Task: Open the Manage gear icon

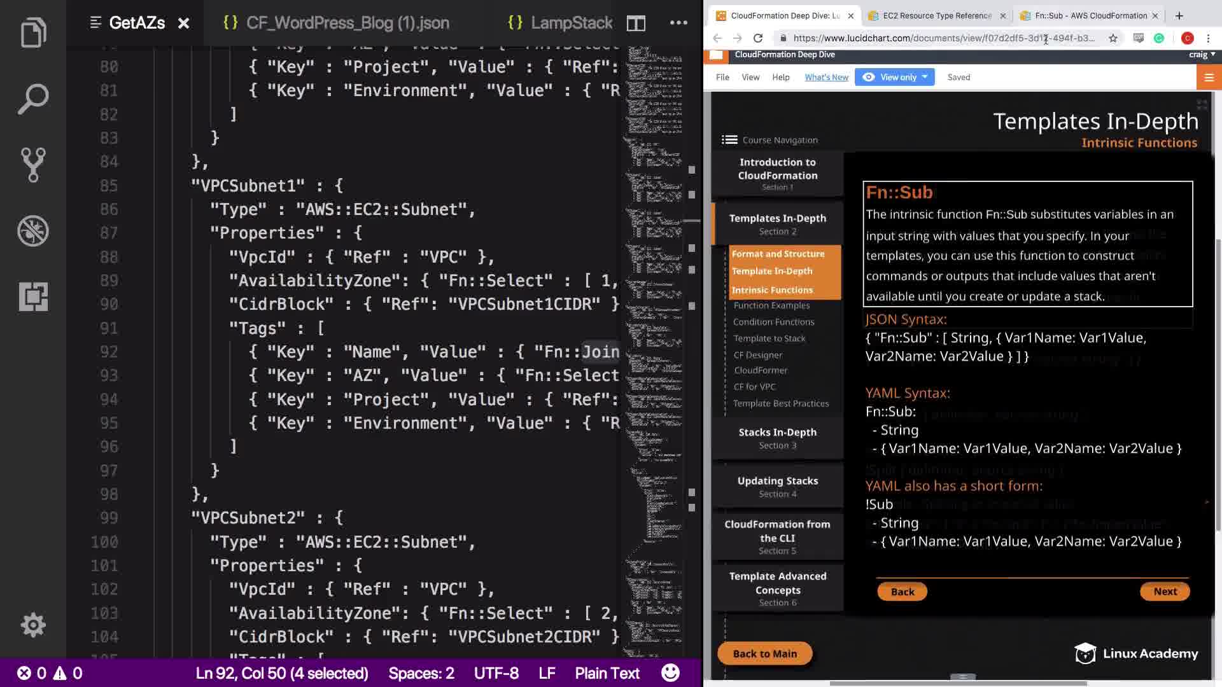Action: (33, 625)
